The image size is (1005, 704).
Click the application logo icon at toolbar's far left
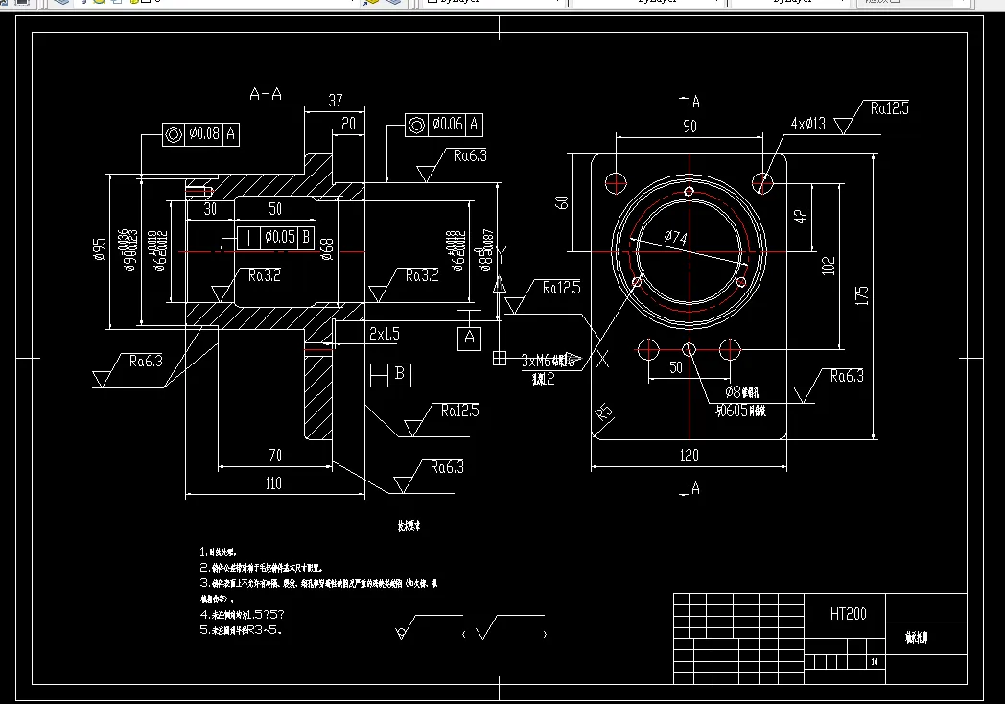pos(6,4)
